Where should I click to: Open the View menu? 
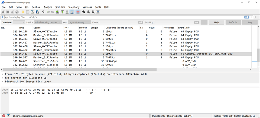tap(19, 7)
